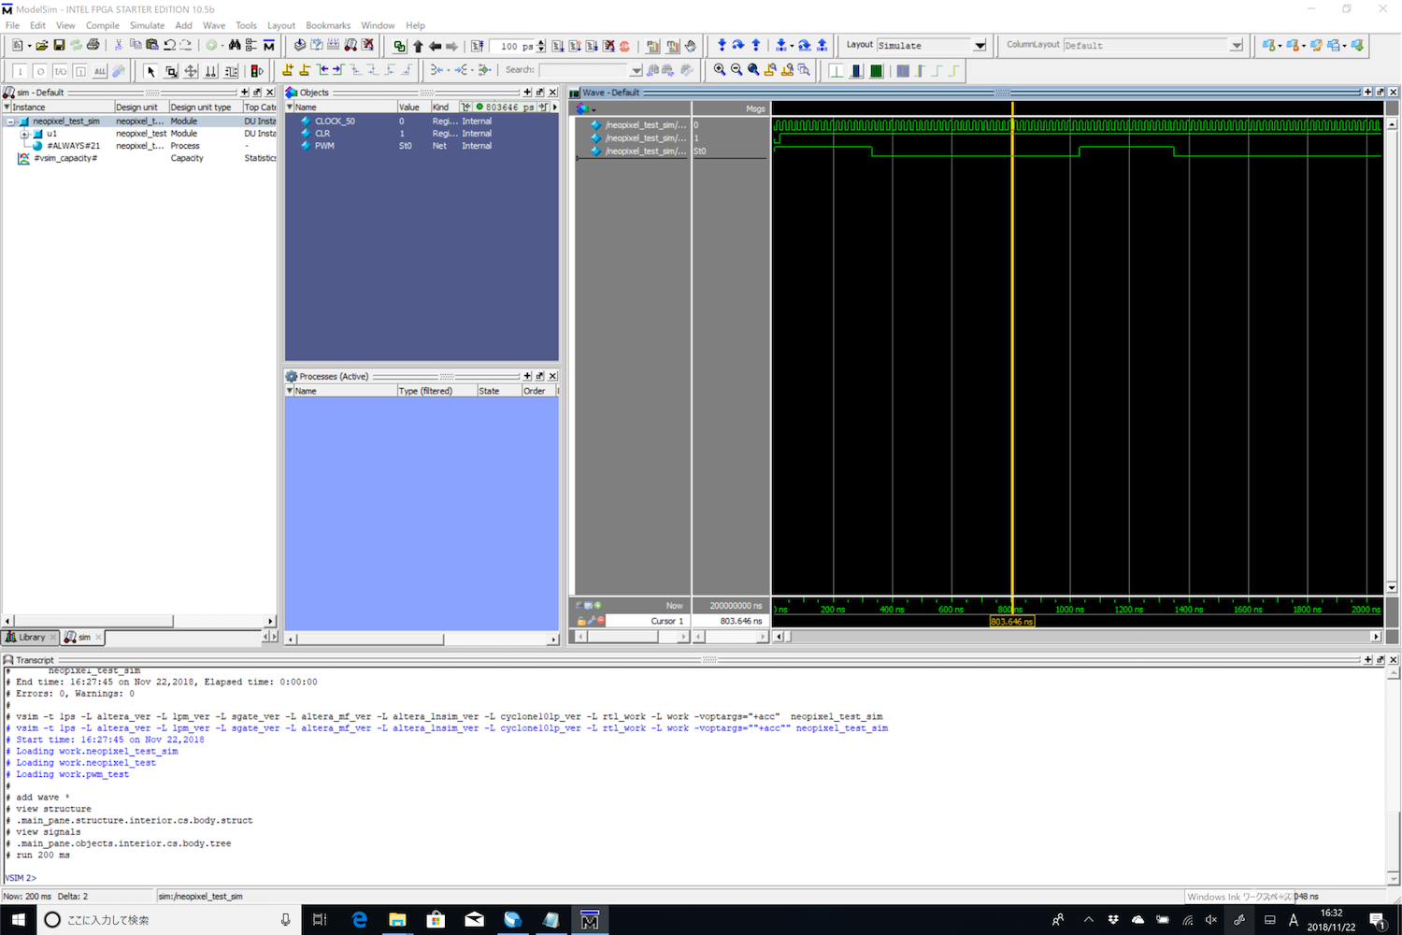This screenshot has height=935, width=1402.
Task: Collapse the neopixel_test_sim tree node
Action: coord(10,122)
